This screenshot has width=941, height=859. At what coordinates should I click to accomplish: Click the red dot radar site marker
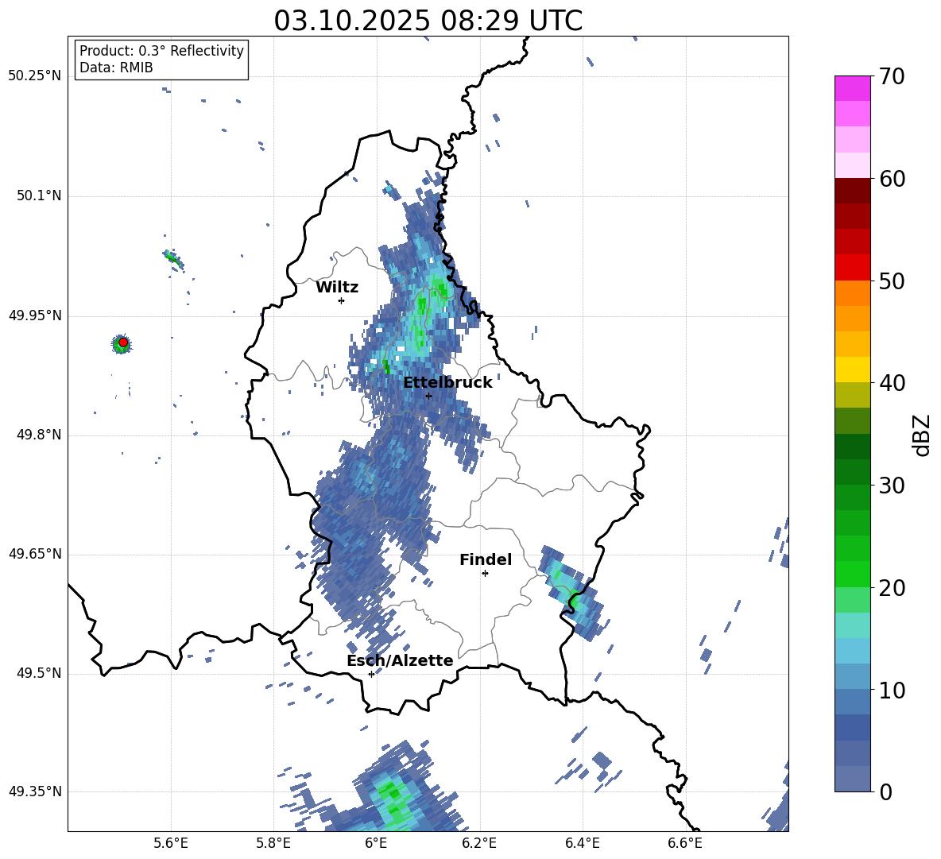(x=123, y=342)
